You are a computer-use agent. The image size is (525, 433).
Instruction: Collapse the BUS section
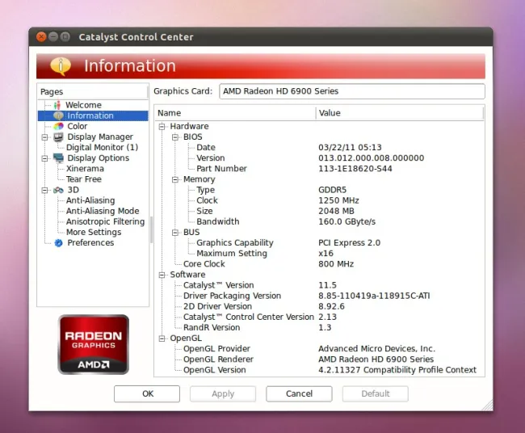click(175, 233)
